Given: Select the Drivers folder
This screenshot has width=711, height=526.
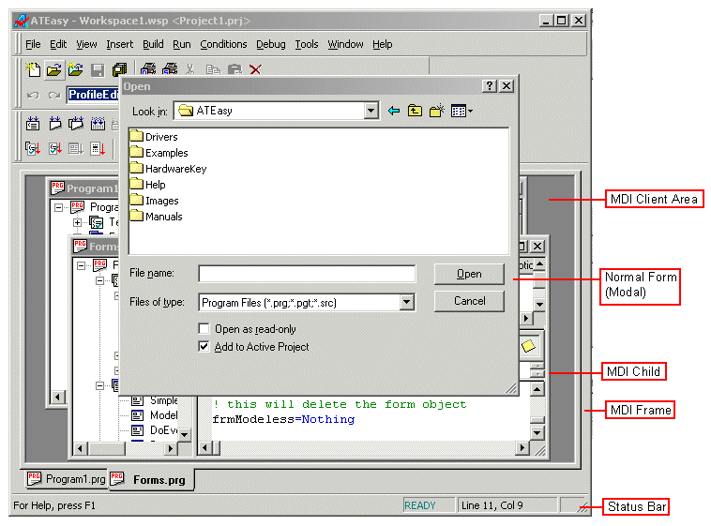Looking at the screenshot, I should [x=154, y=137].
